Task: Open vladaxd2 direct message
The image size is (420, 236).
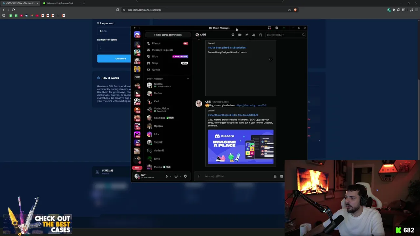Action: click(167, 150)
